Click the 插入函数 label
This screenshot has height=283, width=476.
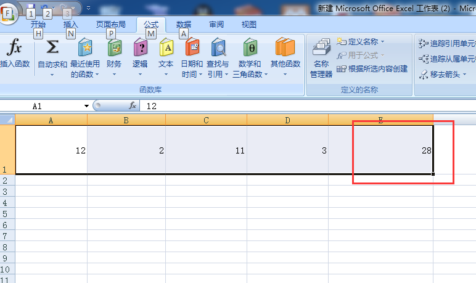coord(15,64)
